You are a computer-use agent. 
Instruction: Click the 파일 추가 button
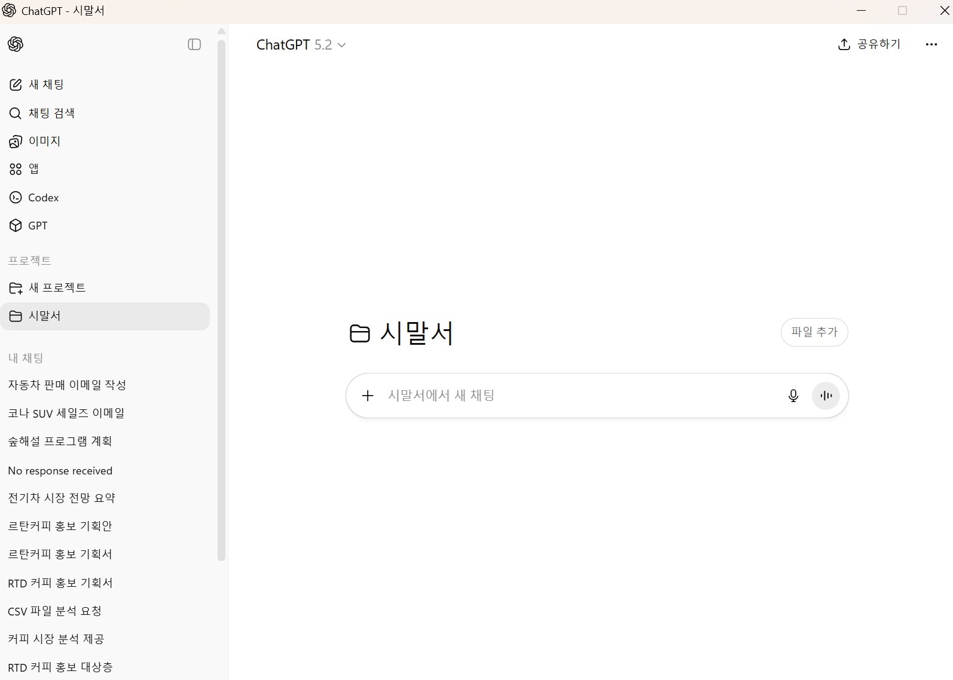click(814, 332)
